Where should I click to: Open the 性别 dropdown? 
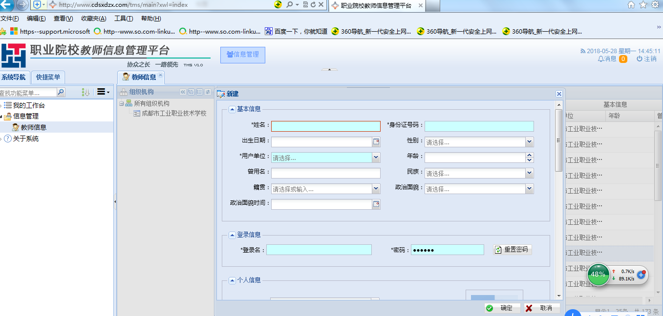530,142
